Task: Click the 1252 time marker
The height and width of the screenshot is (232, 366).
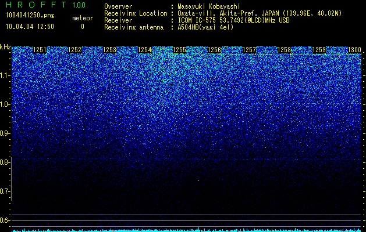Action: (74, 50)
